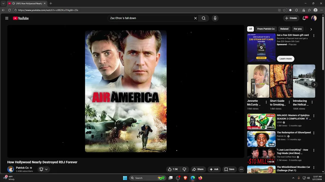Show more filter chips arrow

click(x=311, y=29)
